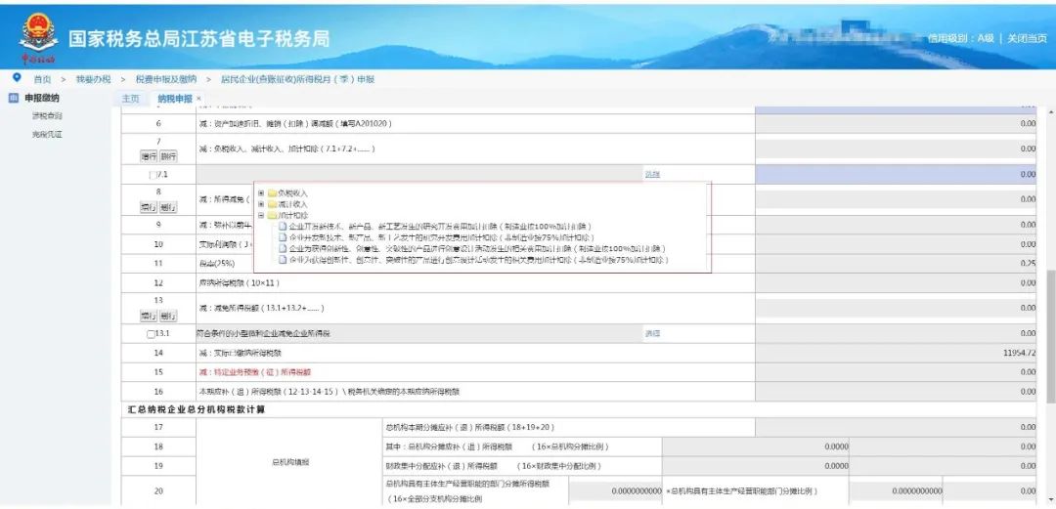The image size is (1056, 509).
Task: Click the 0.0000 ratio field in row 18
Action: tap(756, 446)
